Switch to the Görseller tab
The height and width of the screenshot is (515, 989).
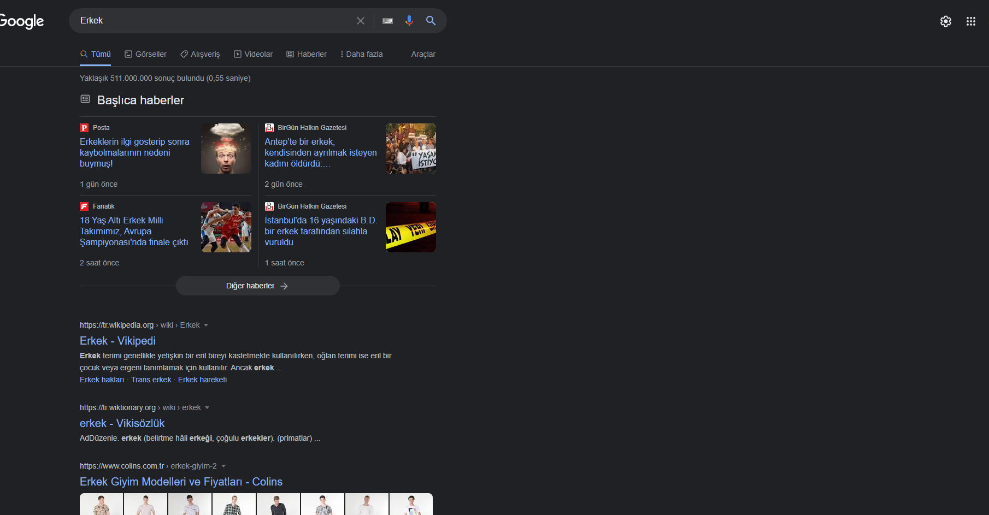[145, 54]
